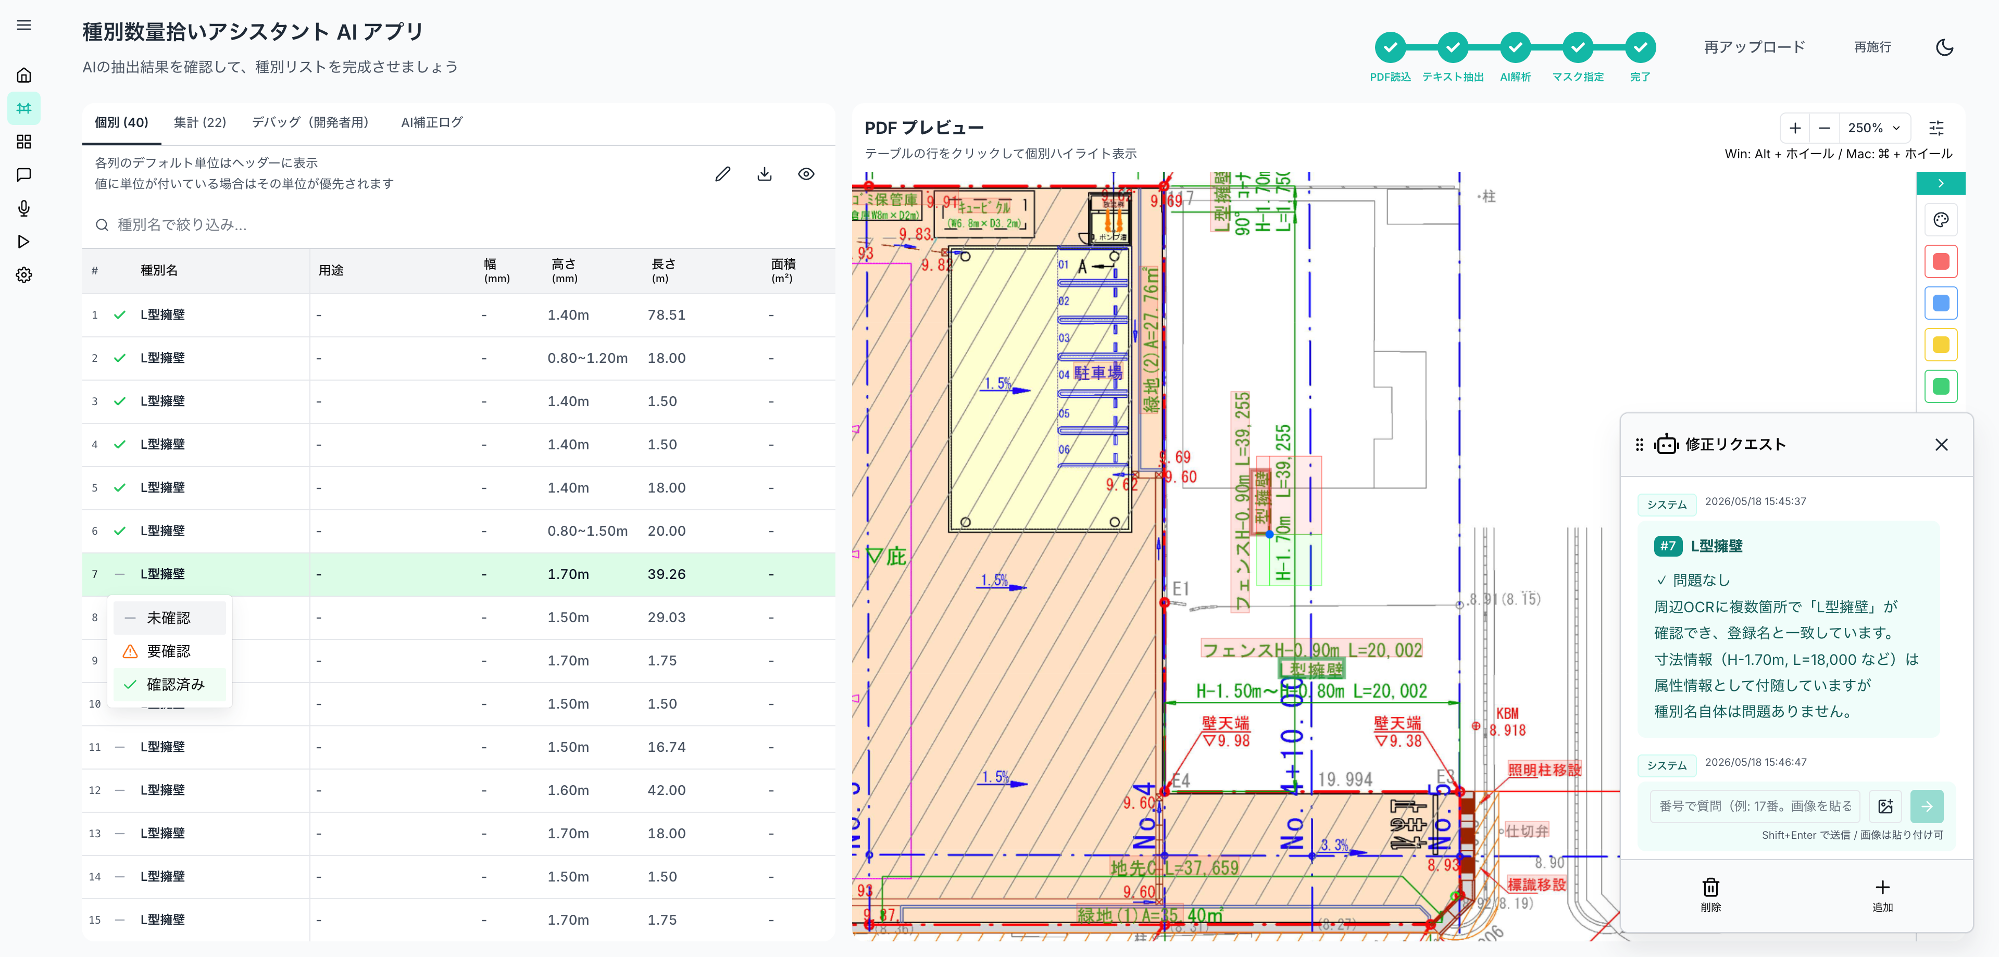Open status dropdown on row 11
The image size is (1999, 957).
(x=119, y=747)
